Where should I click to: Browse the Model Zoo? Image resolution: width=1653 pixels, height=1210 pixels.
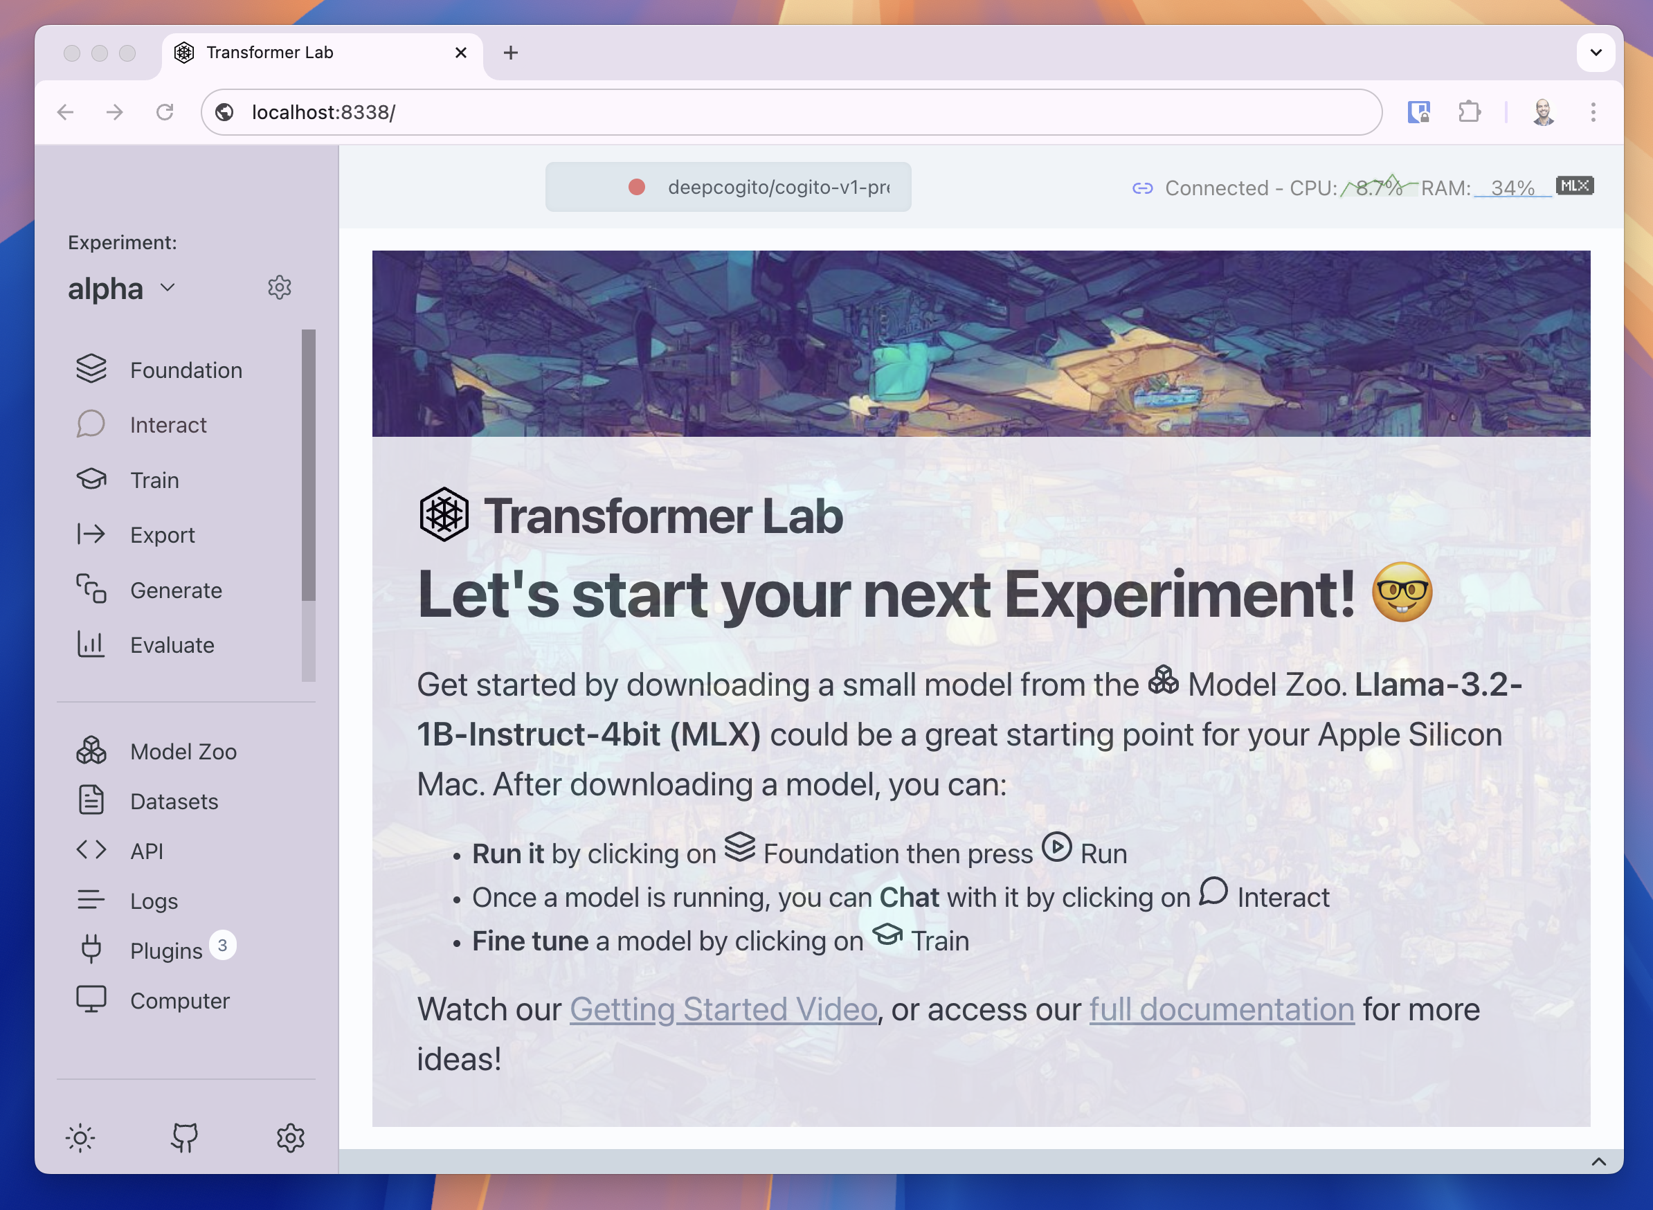click(183, 751)
